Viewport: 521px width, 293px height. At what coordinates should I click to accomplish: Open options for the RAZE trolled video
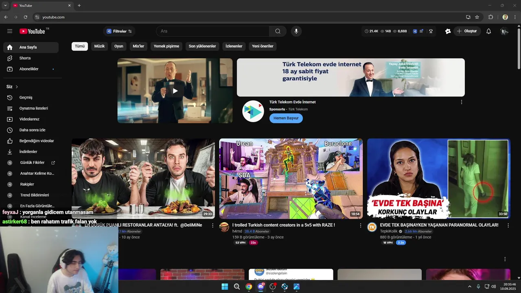[360, 225]
